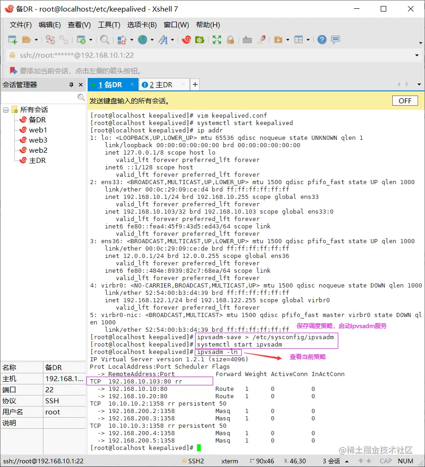Expand the Font dropdown arrow

click(x=173, y=40)
